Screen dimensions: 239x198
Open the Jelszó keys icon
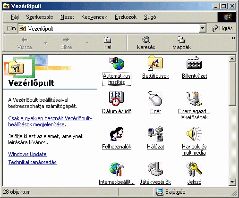point(194,169)
